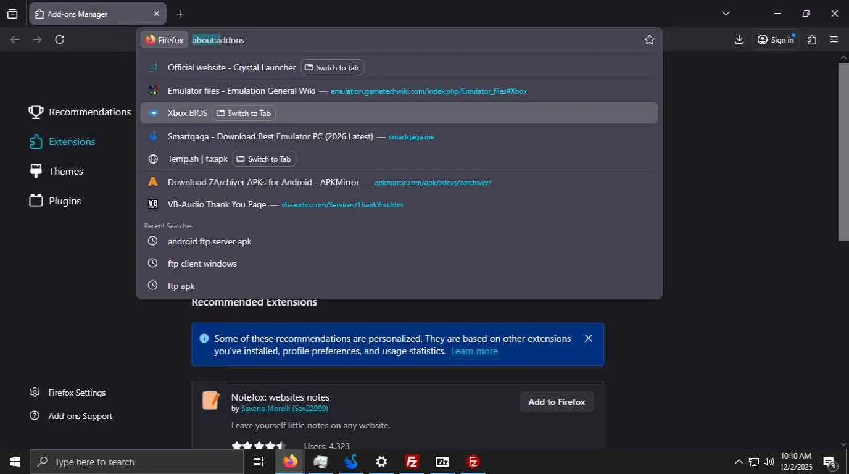849x474 pixels.
Task: Open 7-Zip from the taskbar
Action: (442, 462)
